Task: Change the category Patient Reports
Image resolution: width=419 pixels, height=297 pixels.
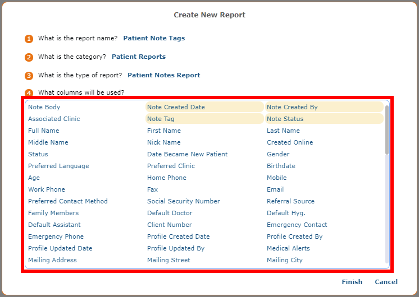Action: coord(139,57)
